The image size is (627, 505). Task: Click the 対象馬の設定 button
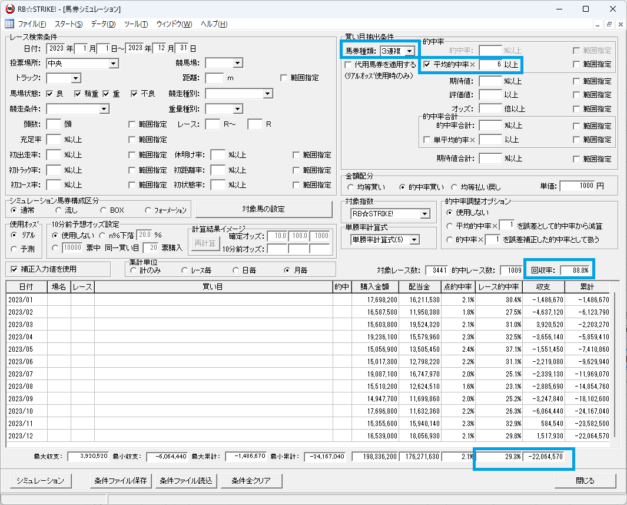pyautogui.click(x=264, y=209)
